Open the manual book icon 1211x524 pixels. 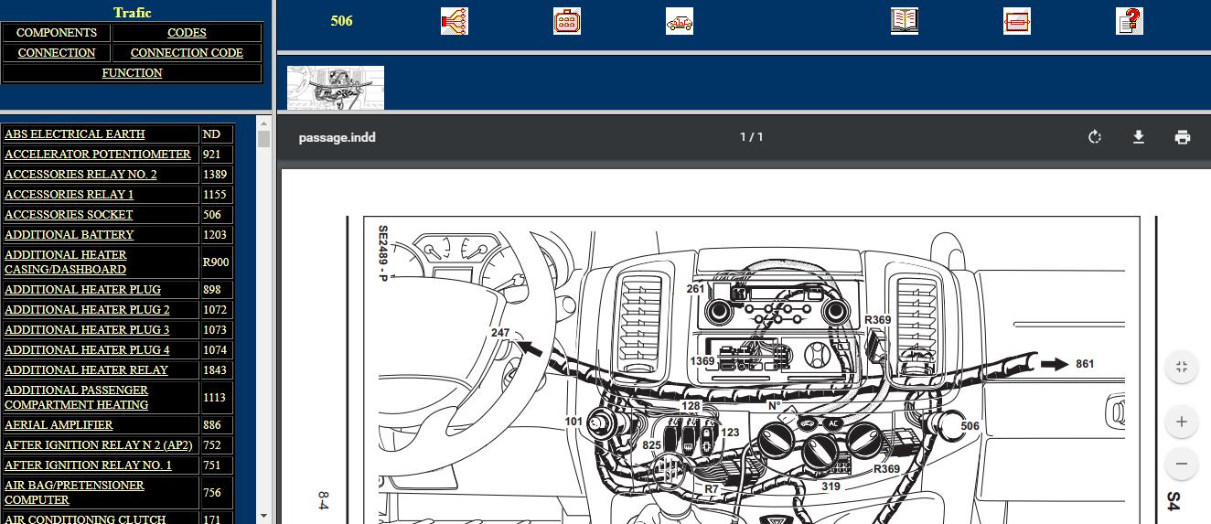(905, 21)
